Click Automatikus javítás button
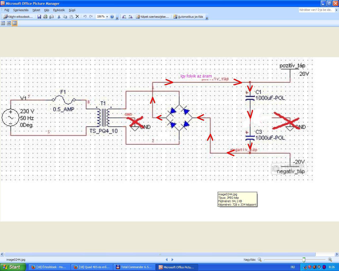Screen dimensions: 339x271 (x=188, y=17)
